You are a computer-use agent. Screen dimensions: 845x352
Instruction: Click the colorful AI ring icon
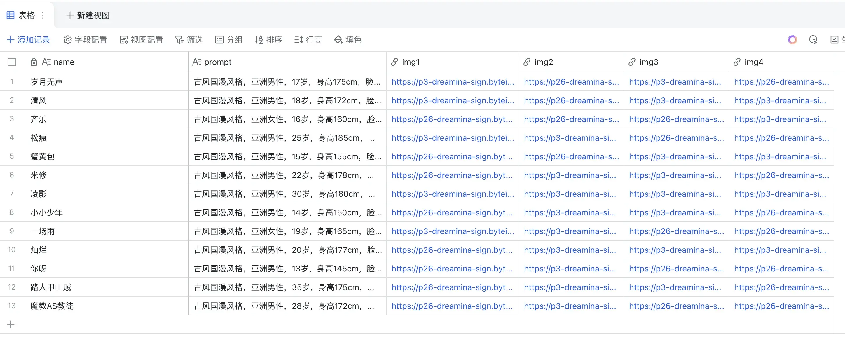(x=792, y=40)
